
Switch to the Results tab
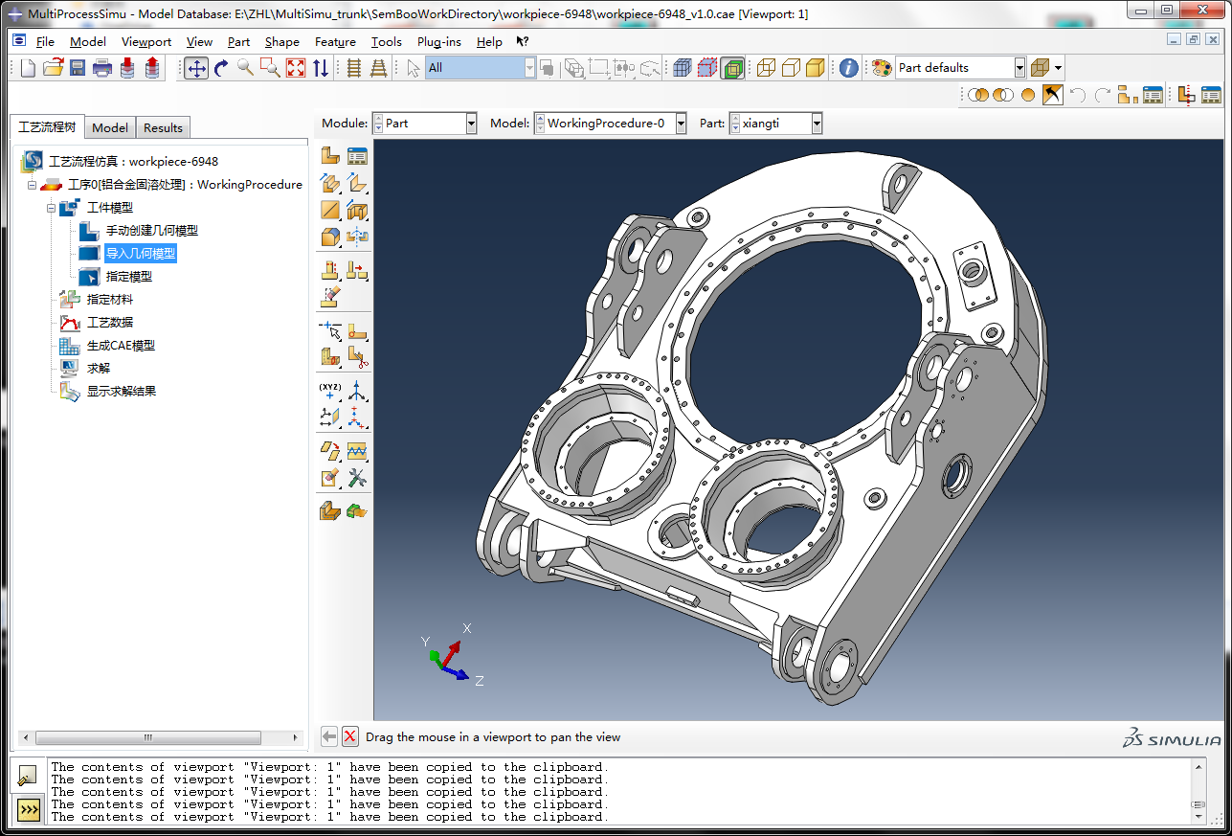click(x=163, y=127)
